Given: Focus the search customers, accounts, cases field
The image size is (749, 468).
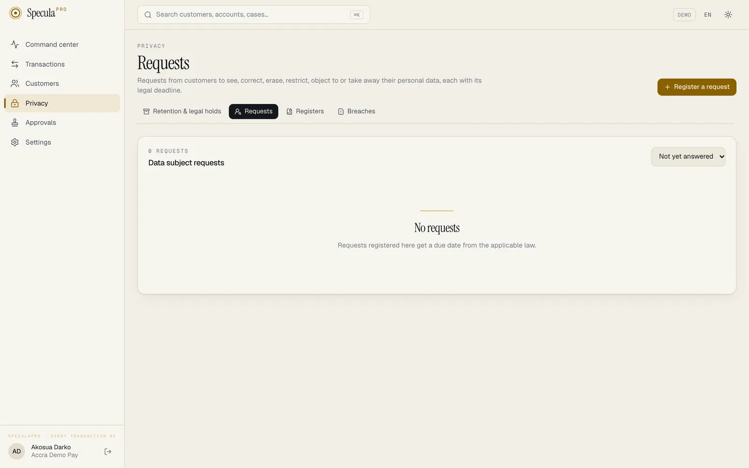Looking at the screenshot, I should pos(253,15).
